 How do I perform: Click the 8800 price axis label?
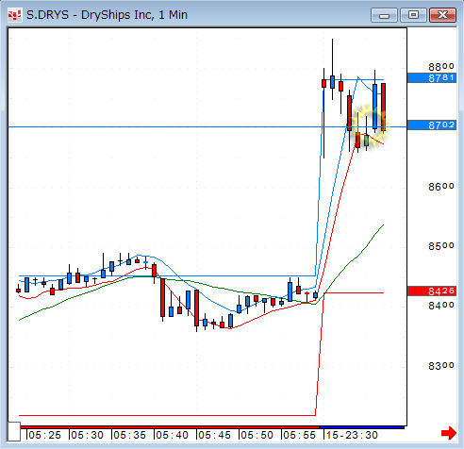(x=441, y=67)
